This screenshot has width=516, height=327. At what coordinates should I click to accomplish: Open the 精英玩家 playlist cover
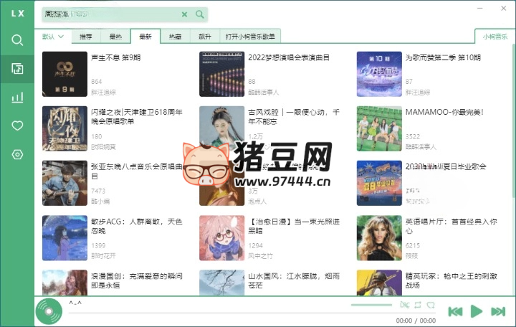tap(379, 283)
